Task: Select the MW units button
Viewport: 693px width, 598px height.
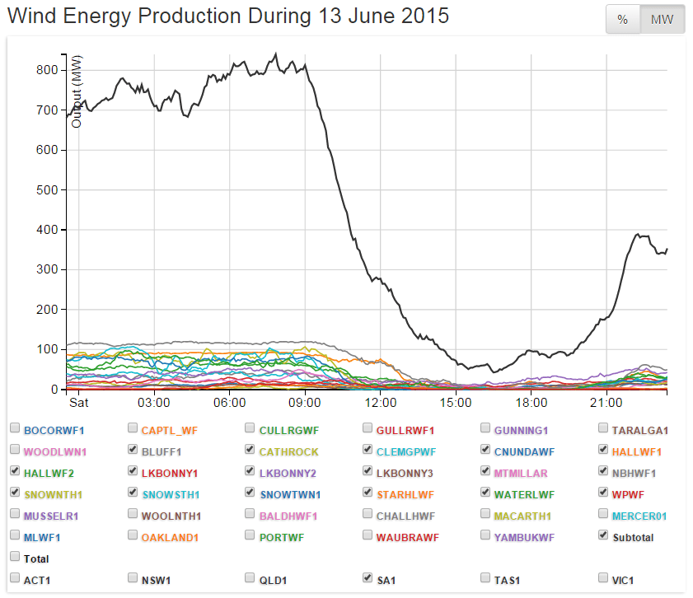Action: [663, 20]
